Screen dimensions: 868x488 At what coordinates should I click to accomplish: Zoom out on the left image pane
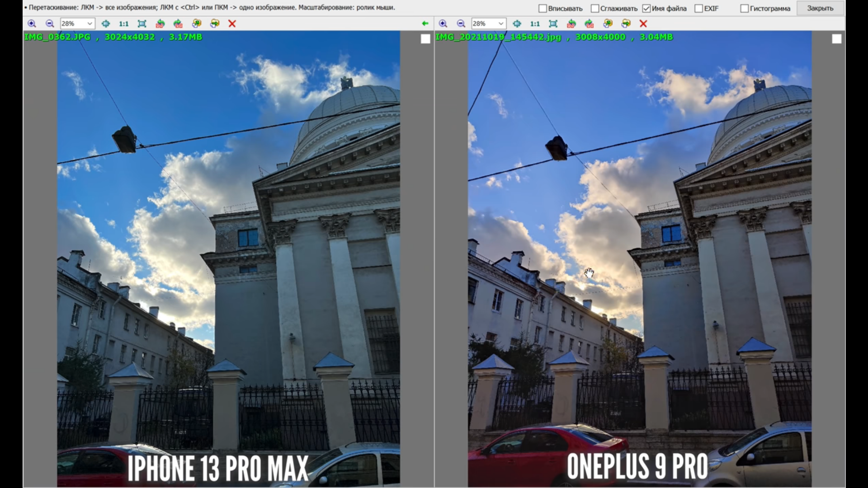point(50,23)
